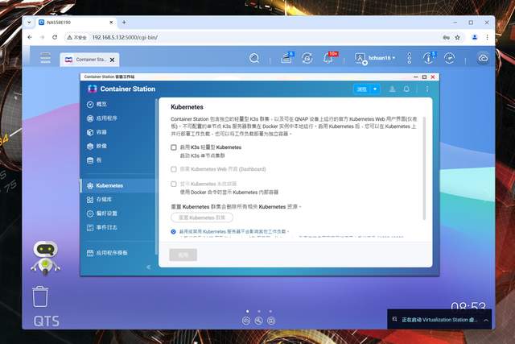
Task: Click the not secure warning in address bar
Action: (x=77, y=38)
